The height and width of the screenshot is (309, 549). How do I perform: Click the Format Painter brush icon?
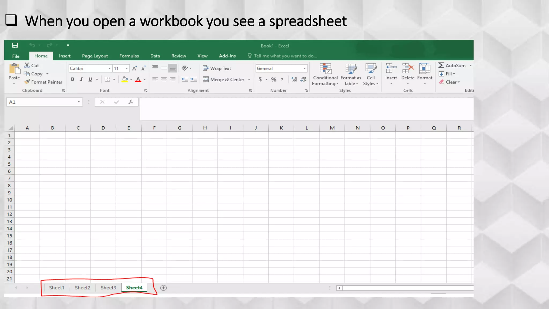pyautogui.click(x=27, y=82)
